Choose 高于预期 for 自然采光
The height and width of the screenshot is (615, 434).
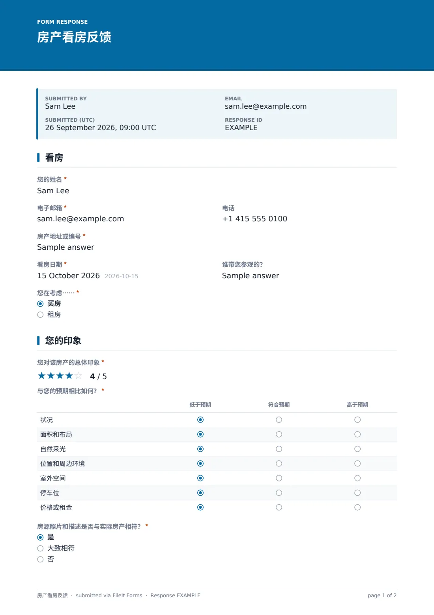pos(357,449)
